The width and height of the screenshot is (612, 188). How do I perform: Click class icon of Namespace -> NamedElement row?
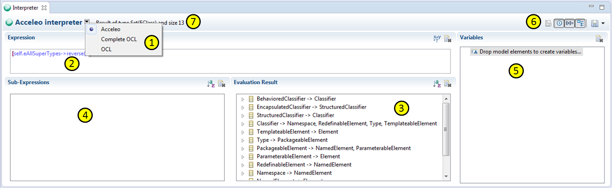[251, 173]
